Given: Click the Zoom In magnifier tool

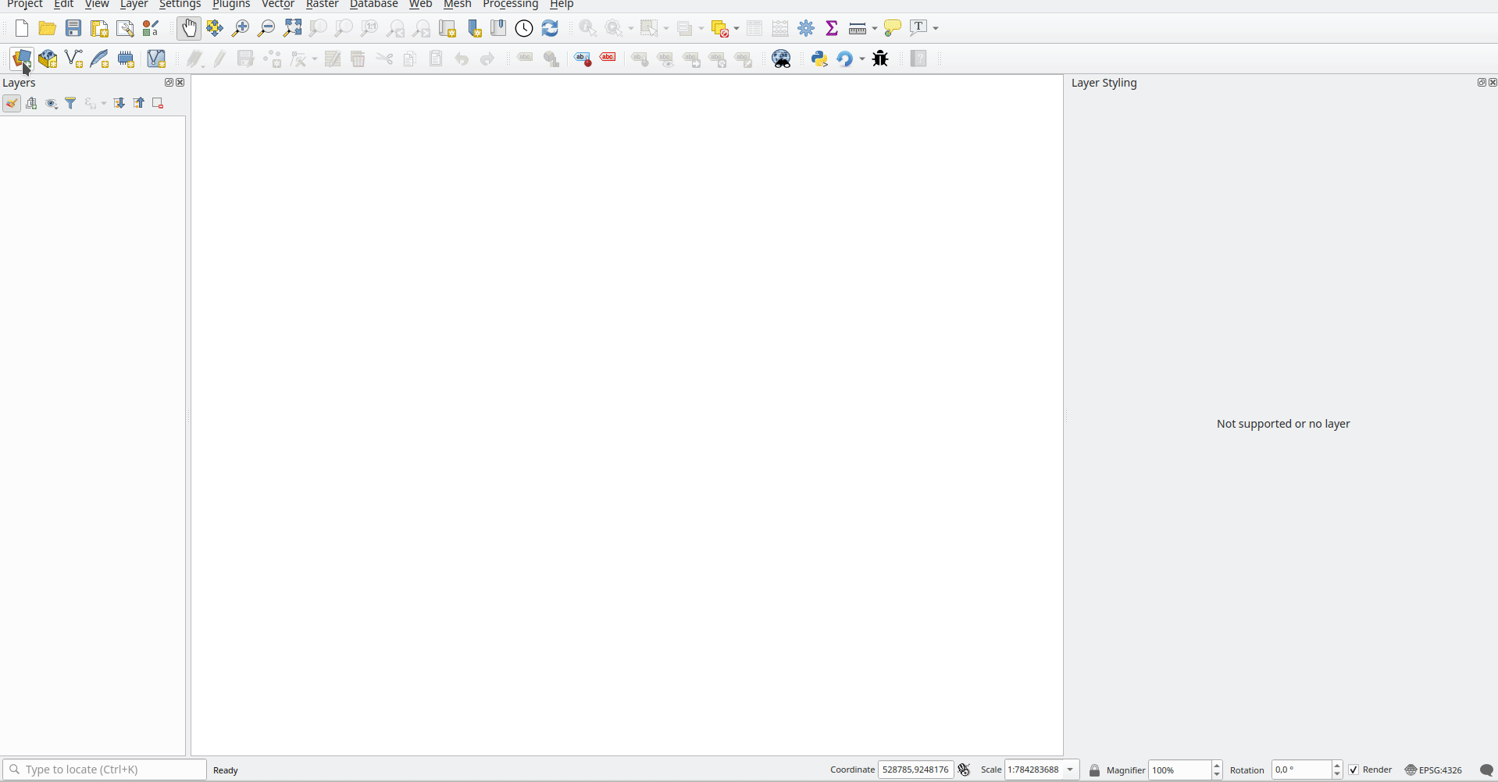Looking at the screenshot, I should tap(241, 28).
